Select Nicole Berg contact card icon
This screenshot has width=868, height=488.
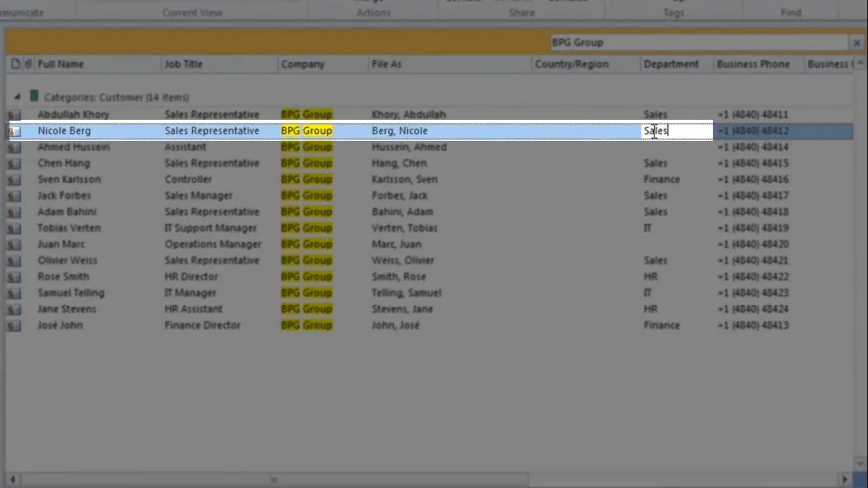click(14, 131)
